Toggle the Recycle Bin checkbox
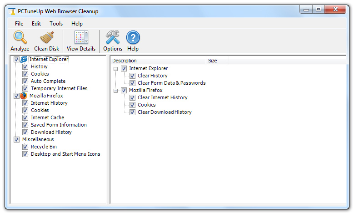 pos(25,147)
